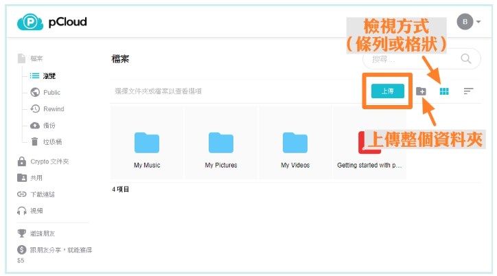The height and width of the screenshot is (276, 497).
Task: Switch to grid view icon
Action: [444, 91]
